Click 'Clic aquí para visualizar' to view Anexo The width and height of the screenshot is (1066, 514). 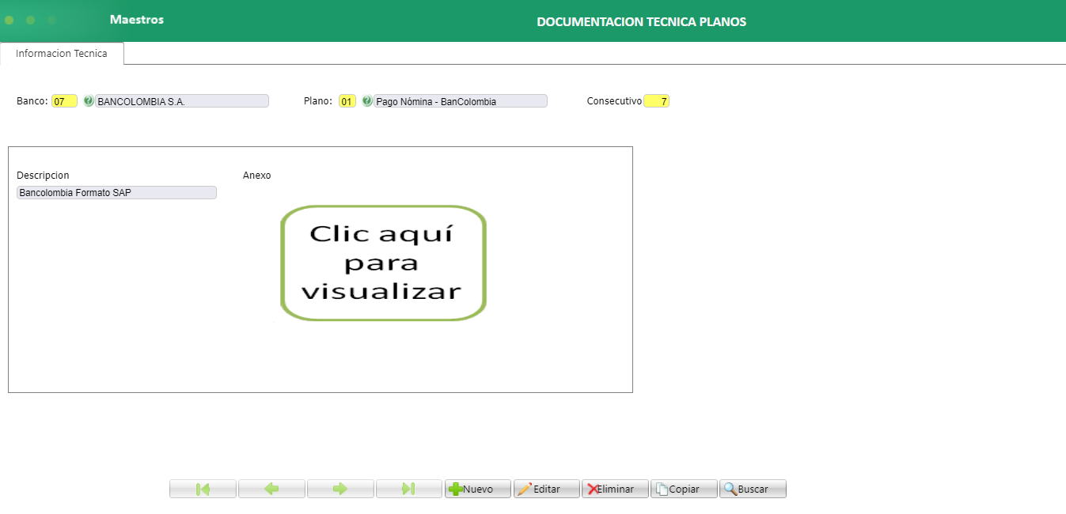coord(383,263)
